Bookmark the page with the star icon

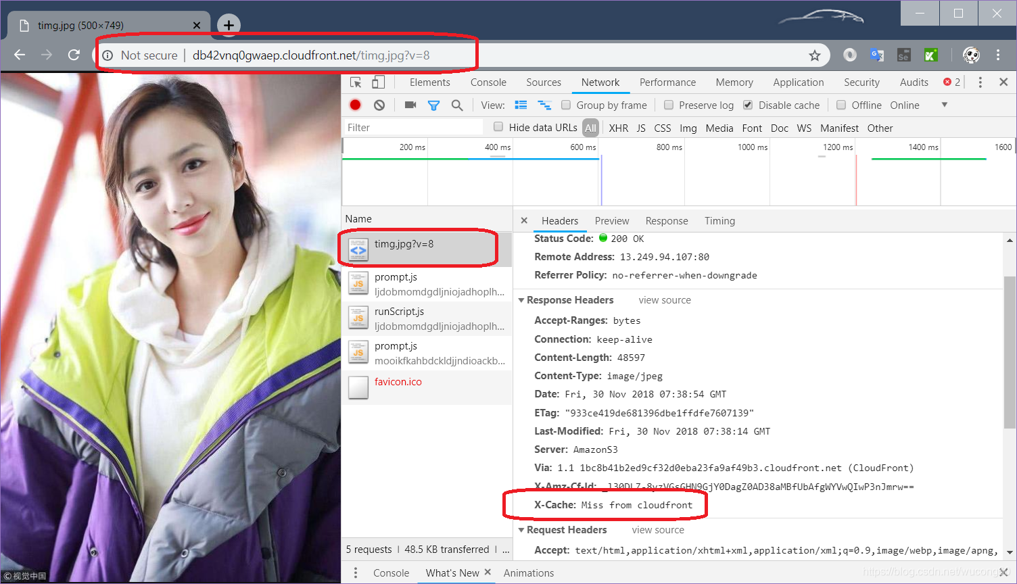click(x=815, y=55)
